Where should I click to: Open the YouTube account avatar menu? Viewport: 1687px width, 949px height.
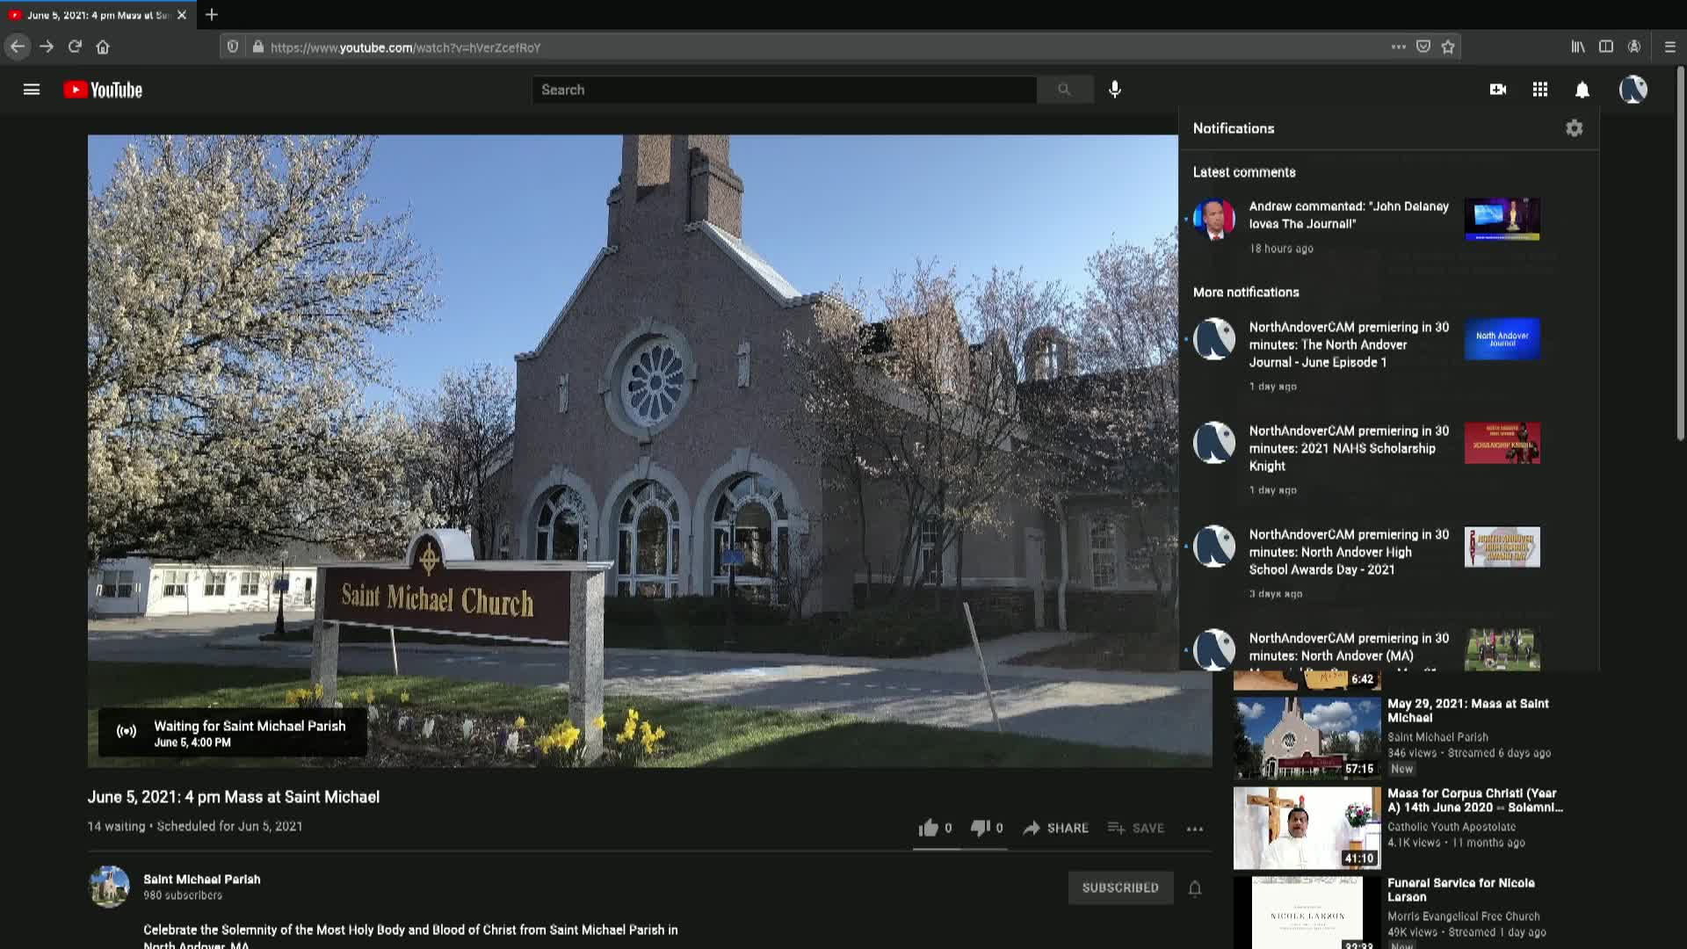click(x=1633, y=90)
